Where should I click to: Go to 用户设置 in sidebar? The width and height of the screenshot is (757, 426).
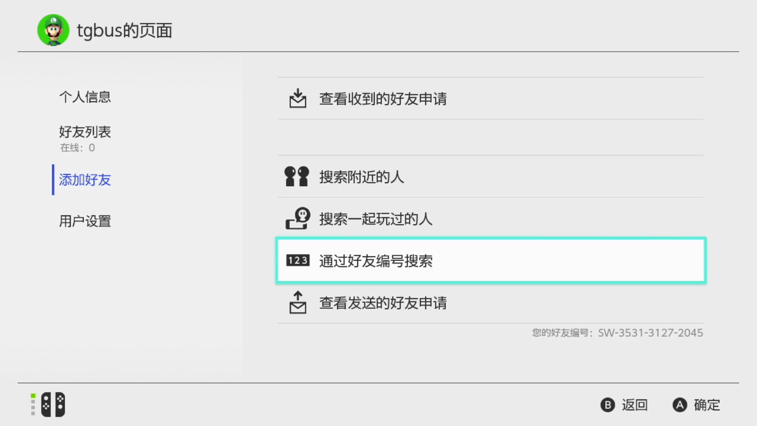(x=85, y=221)
